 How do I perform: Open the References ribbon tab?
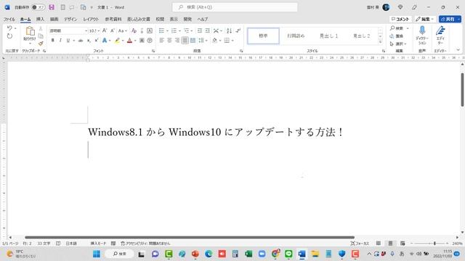[113, 20]
